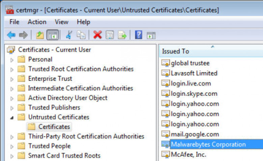Image resolution: width=263 pixels, height=161 pixels.
Task: Click the Forward arrow toolbar icon
Action: pos(23,35)
